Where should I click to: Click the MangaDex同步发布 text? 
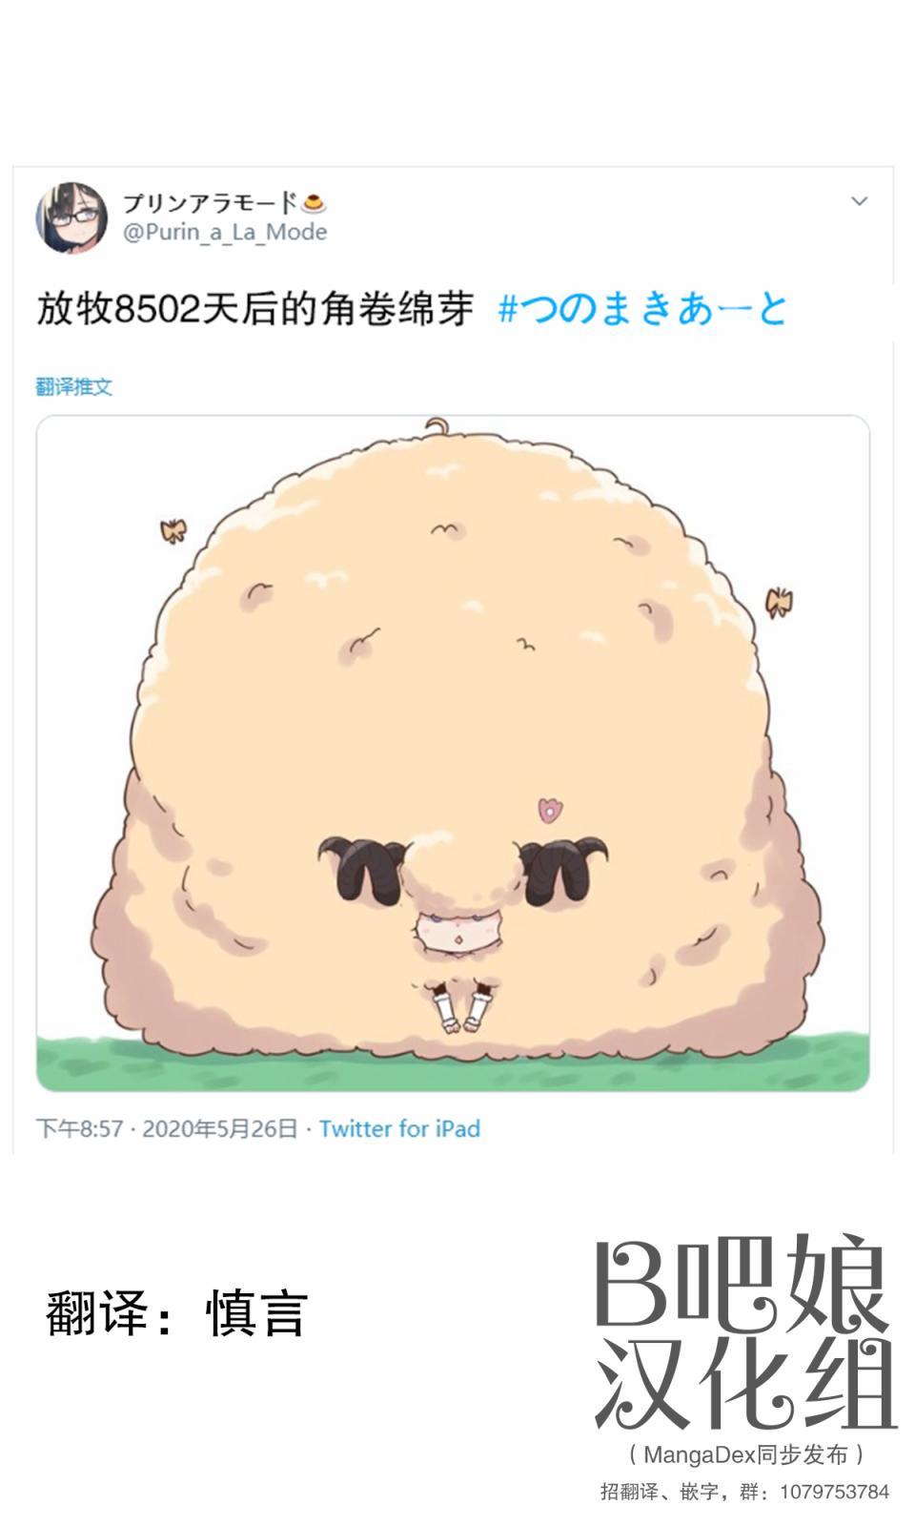tap(746, 1454)
